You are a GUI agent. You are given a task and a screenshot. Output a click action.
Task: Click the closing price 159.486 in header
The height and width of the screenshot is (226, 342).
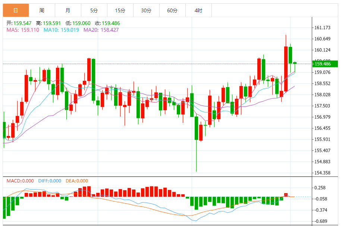[111, 23]
